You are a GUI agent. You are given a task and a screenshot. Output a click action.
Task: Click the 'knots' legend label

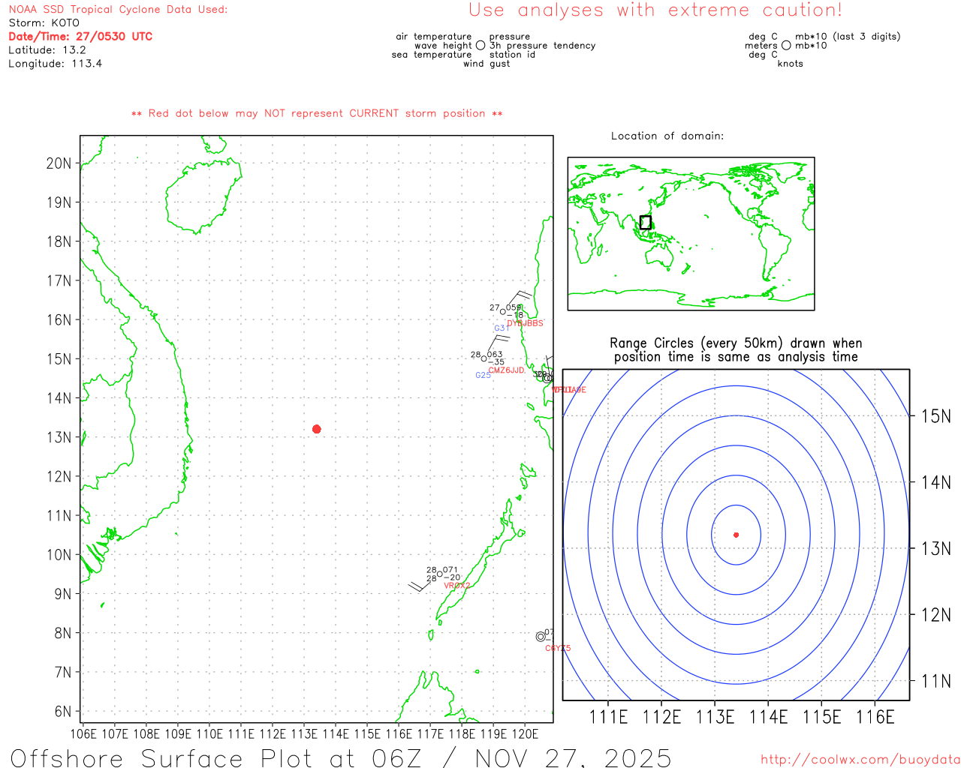(790, 63)
